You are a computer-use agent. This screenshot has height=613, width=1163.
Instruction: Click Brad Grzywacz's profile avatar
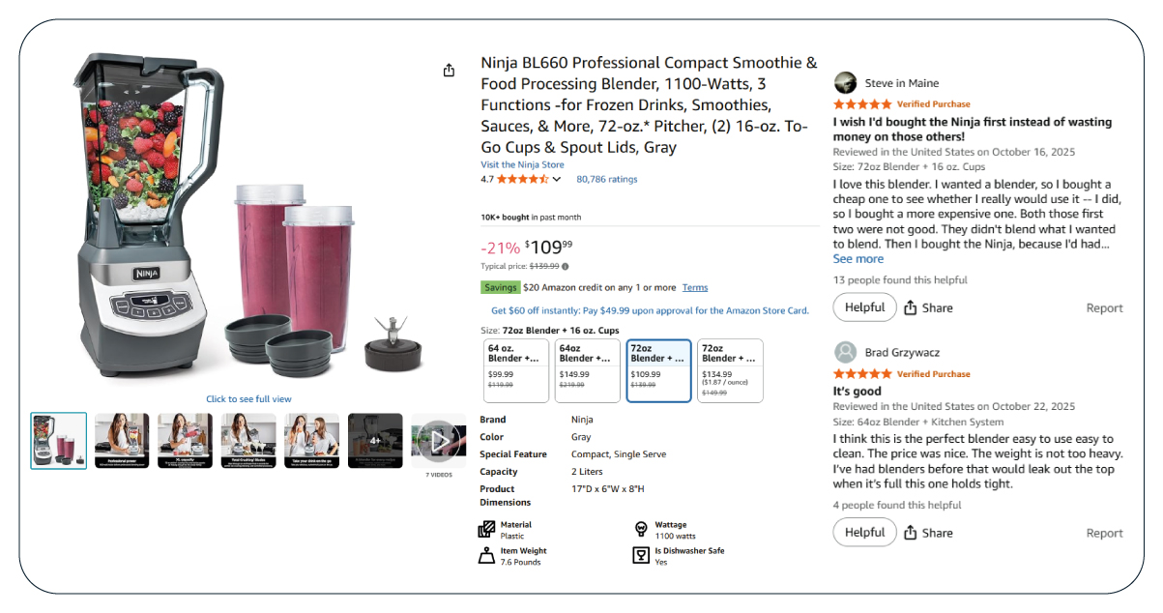(845, 352)
